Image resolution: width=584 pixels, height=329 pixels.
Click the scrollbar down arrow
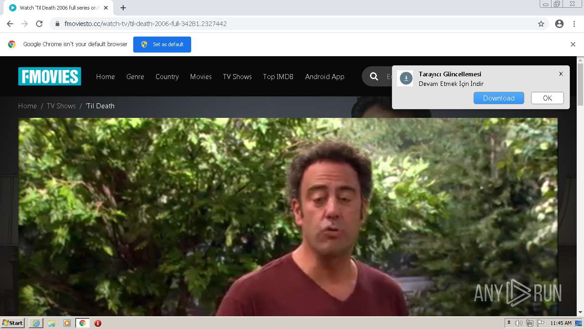tap(580, 313)
